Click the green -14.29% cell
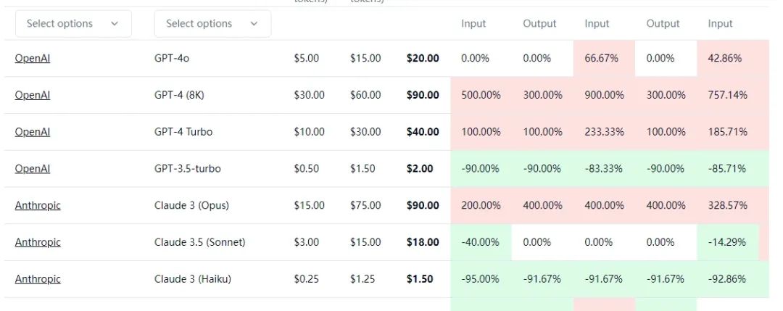The height and width of the screenshot is (311, 783). (x=728, y=242)
